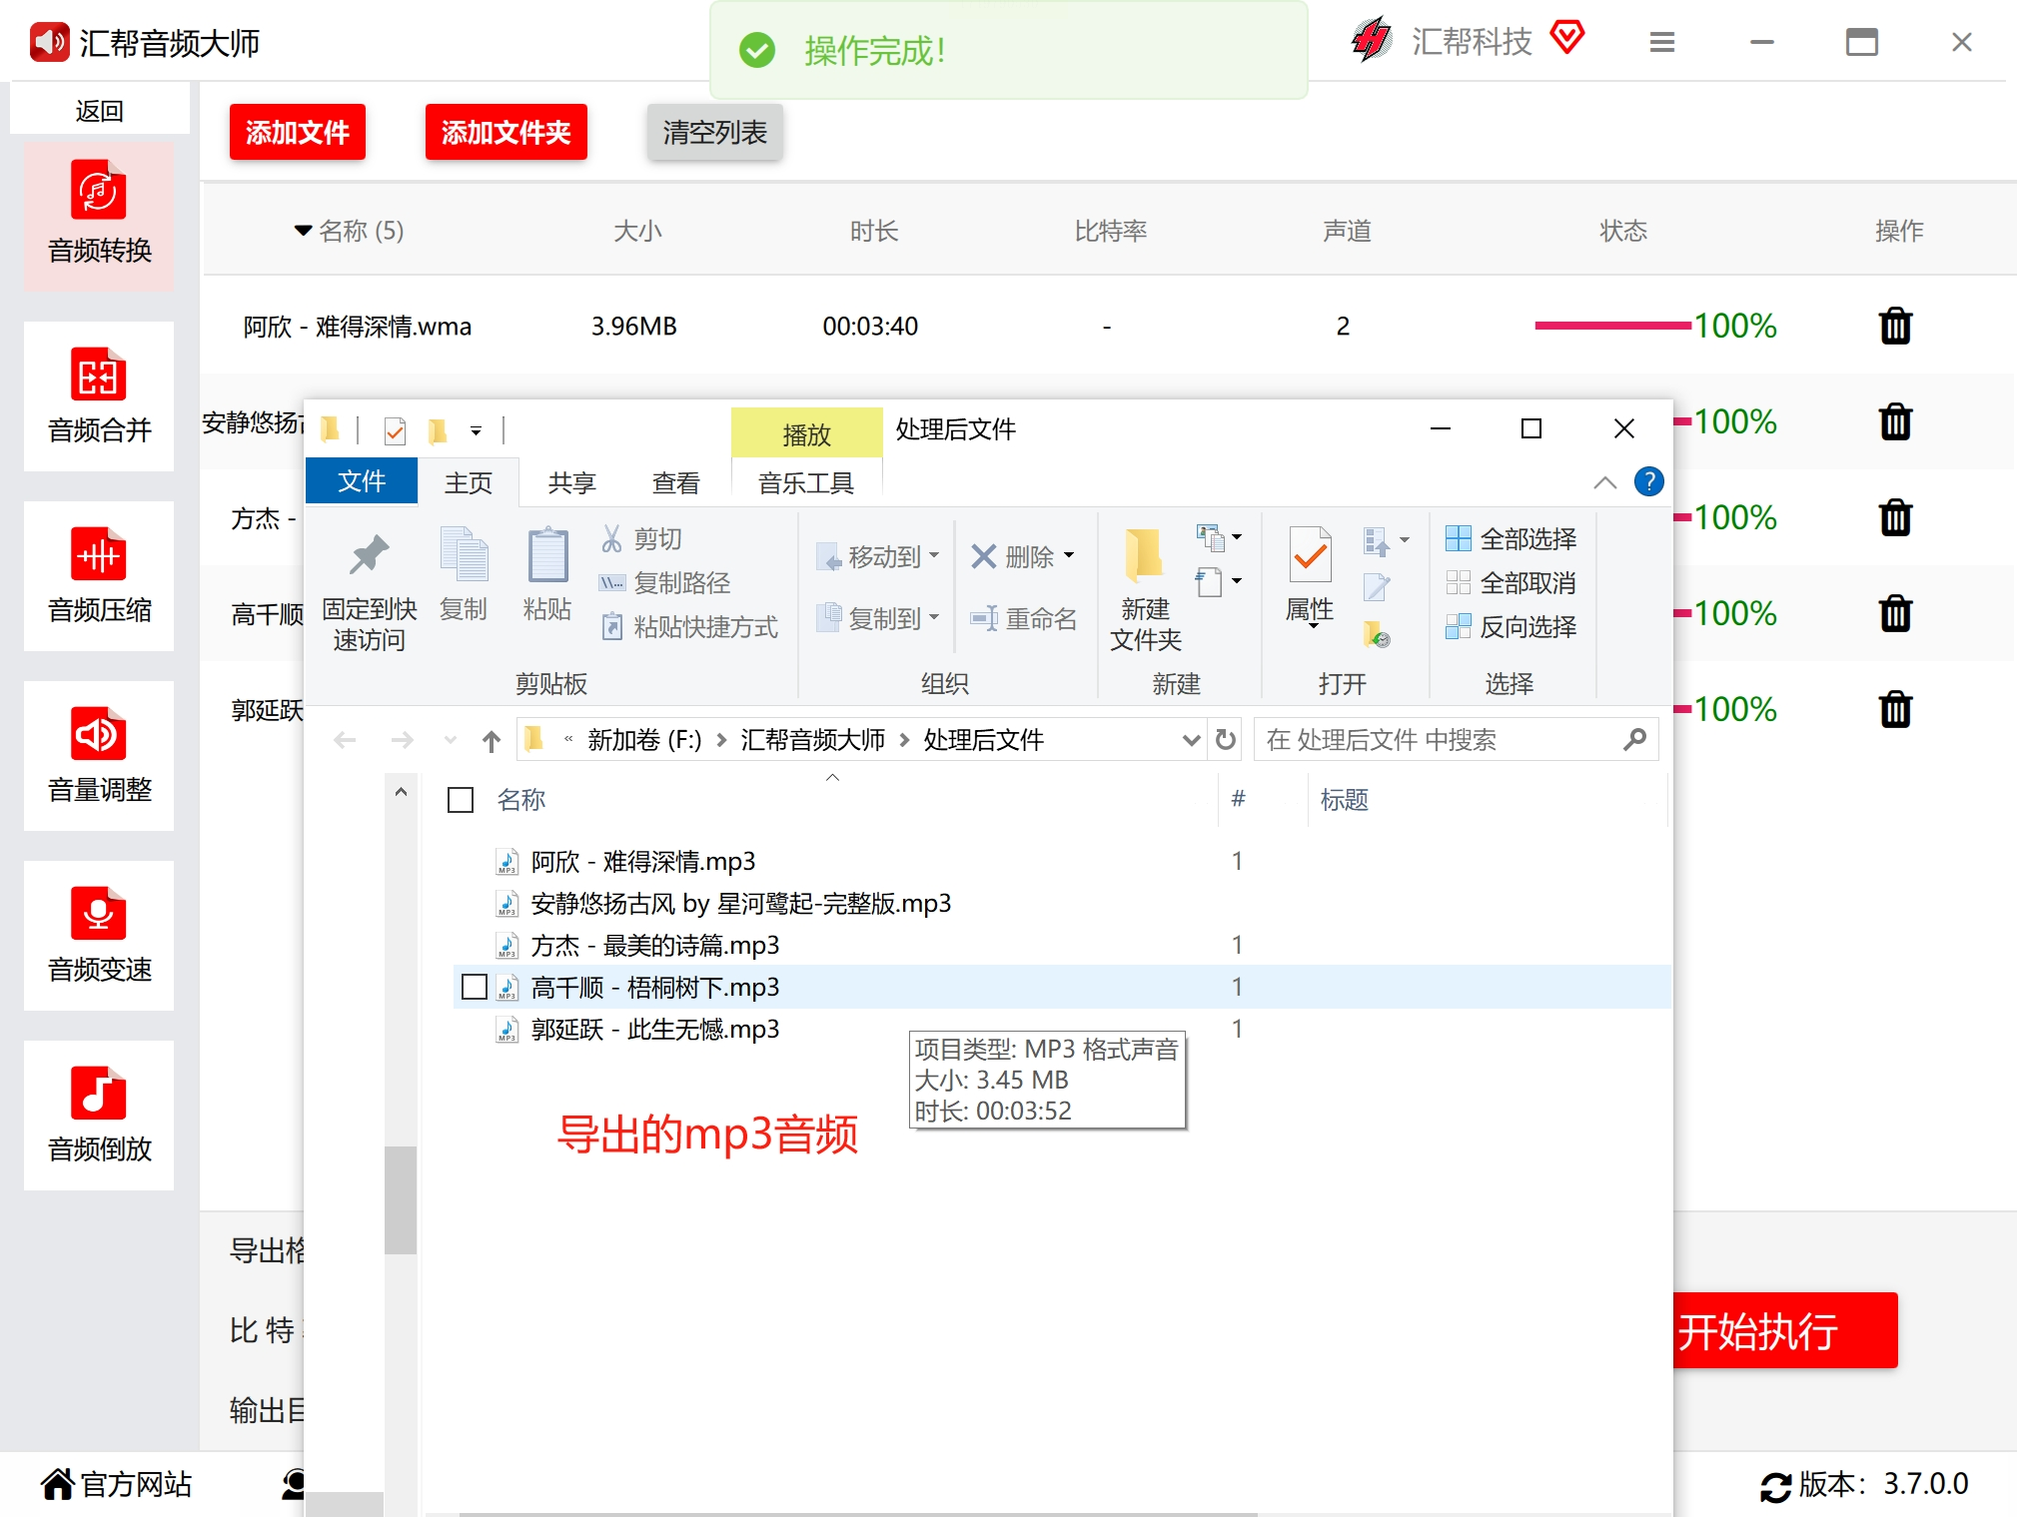2017x1517 pixels.
Task: Select the 音频压缩 compression tool
Action: 99,575
